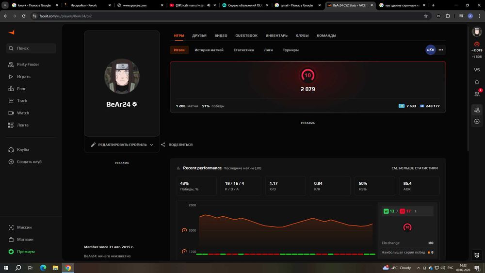Click the taskbar clock and date
The image size is (485, 273).
click(463, 268)
